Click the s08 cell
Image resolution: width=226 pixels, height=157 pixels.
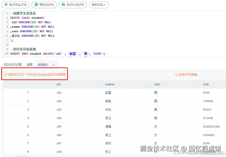coord(59,152)
